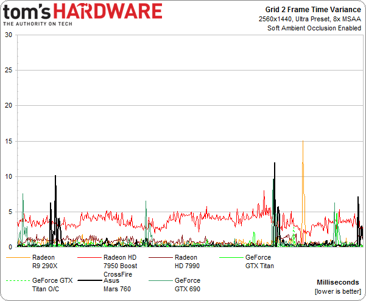
Task: Click the y-axis value 20
Action: coord(9,105)
